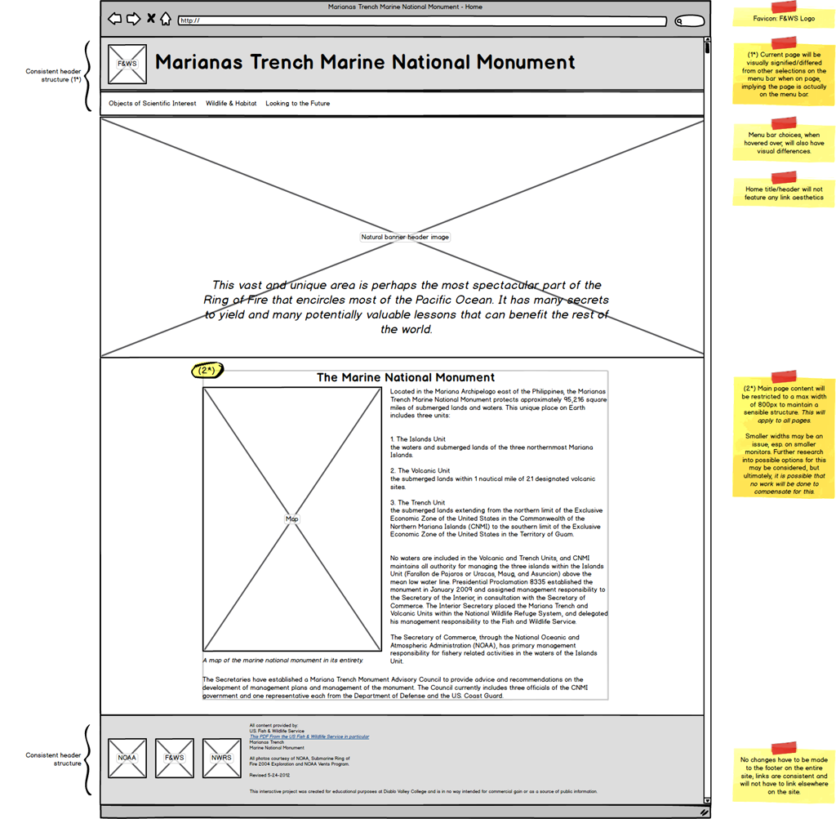Click the F&WS logo in footer

pos(175,758)
